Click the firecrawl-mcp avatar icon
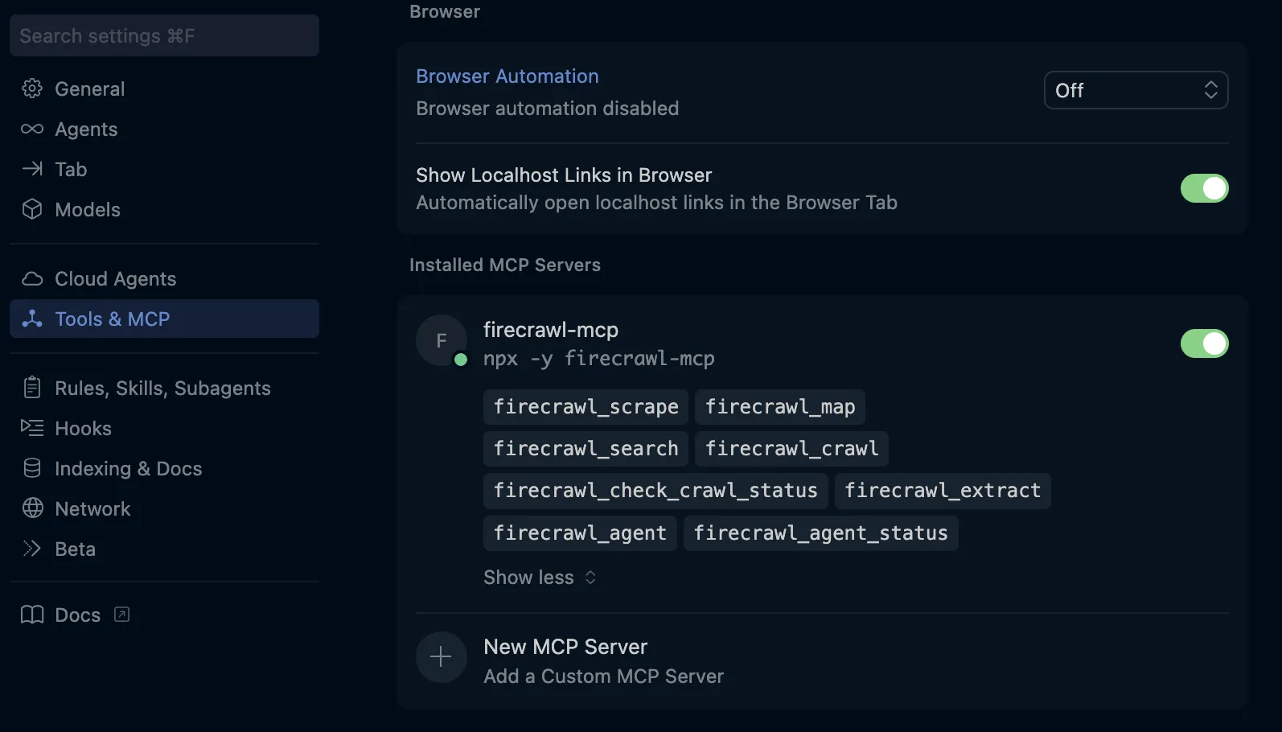 [441, 340]
